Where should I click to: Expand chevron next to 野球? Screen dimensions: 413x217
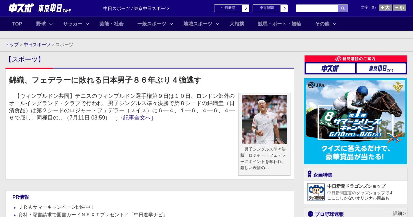tap(51, 24)
